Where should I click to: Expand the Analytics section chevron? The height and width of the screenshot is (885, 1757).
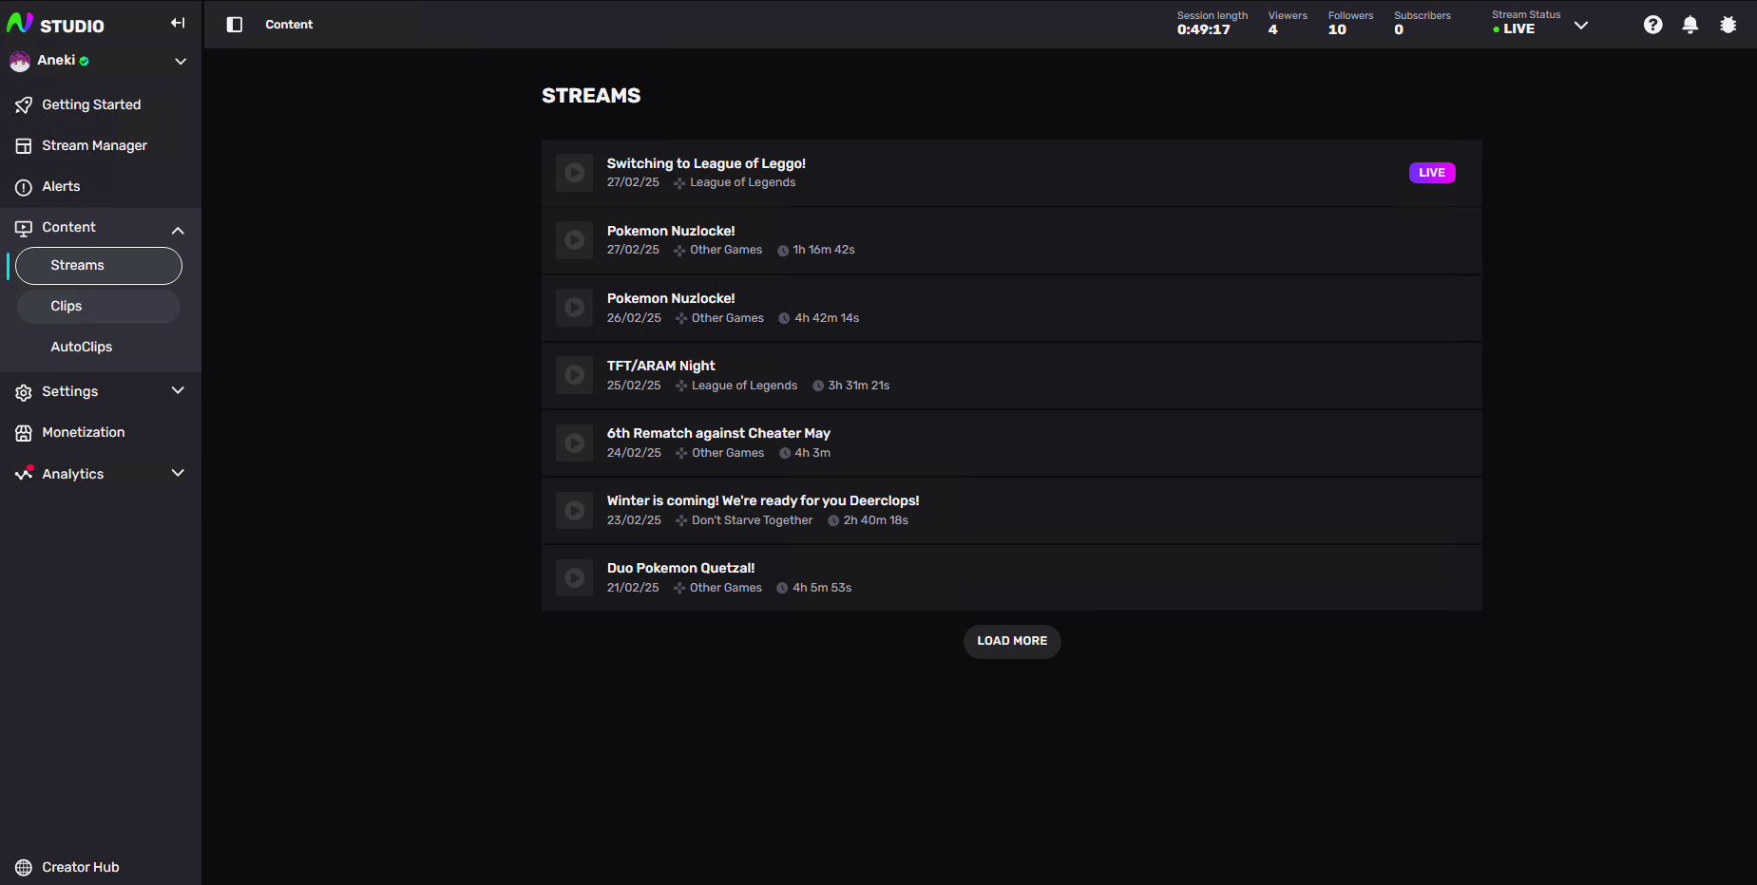point(178,473)
